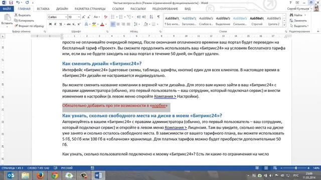Open the ФАЙЛ tab
The image size is (321, 180).
pos(7,9)
